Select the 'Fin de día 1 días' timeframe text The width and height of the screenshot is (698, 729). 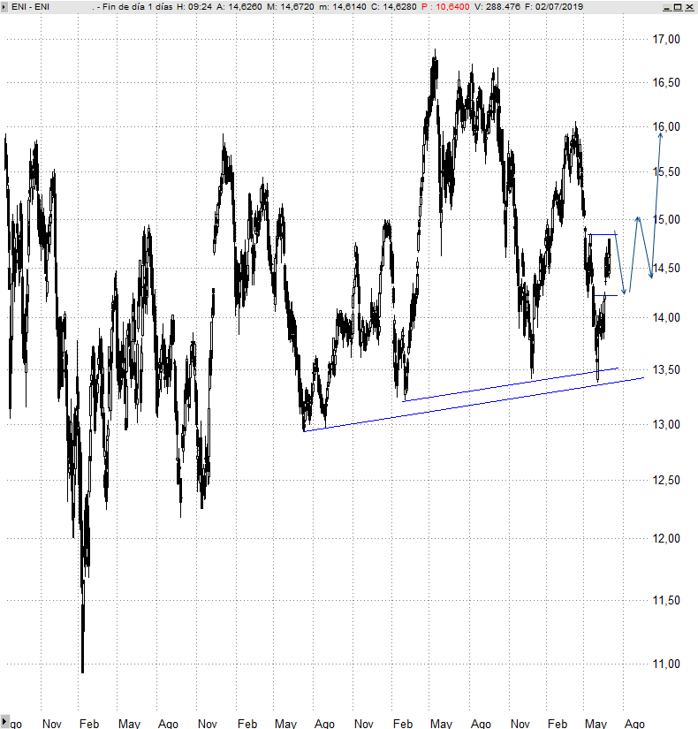[x=138, y=7]
